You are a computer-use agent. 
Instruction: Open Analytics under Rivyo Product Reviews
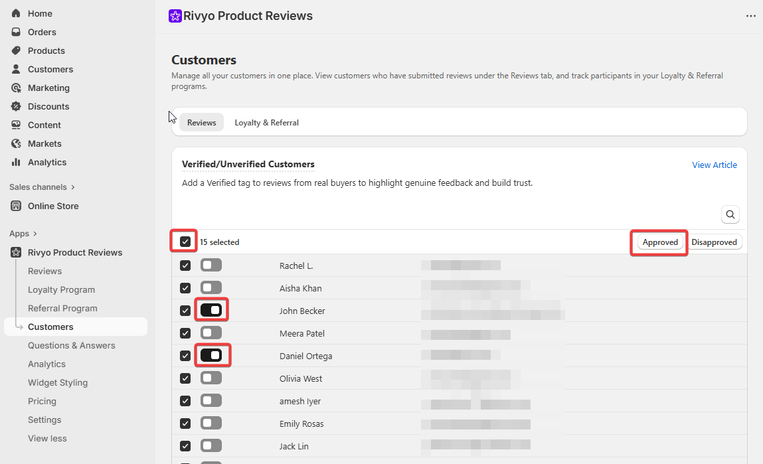click(x=46, y=364)
